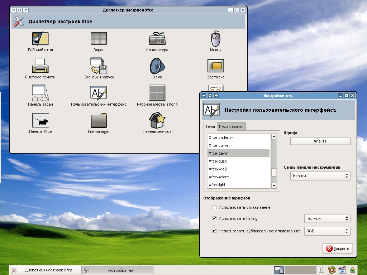This screenshot has height=275, width=367.
Task: Click the theme list scroll down arrow
Action: tap(274, 186)
